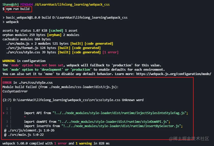Click the 'import insertFn from' code line
This screenshot has height=146, width=214.
103,126
